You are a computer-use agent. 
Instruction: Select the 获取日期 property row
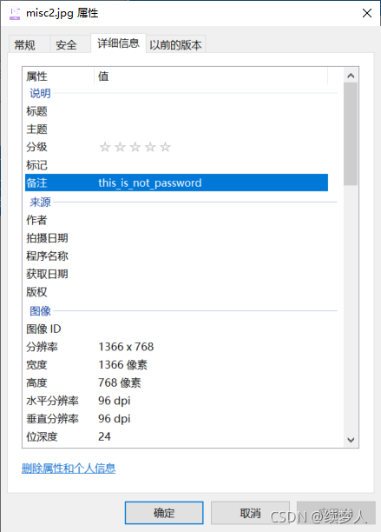[176, 274]
